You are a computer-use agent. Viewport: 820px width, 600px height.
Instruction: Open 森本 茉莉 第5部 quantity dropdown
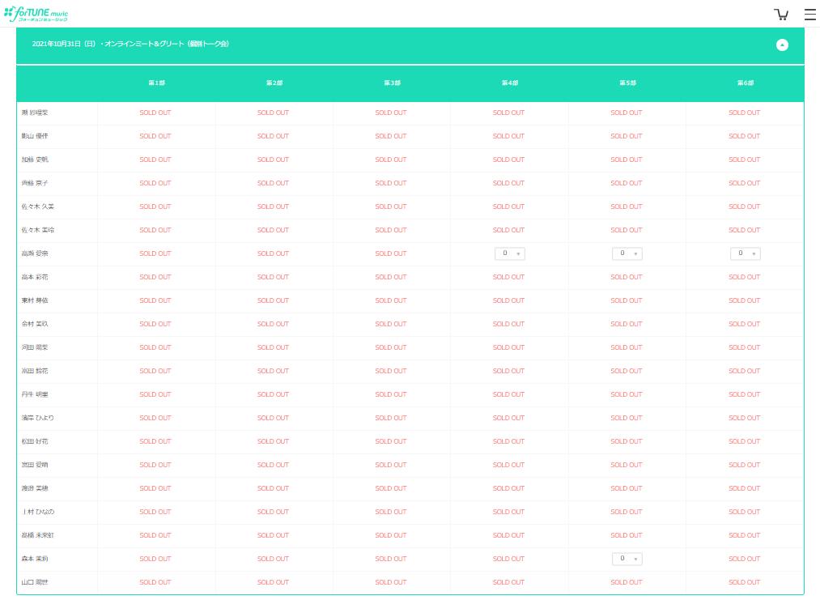627,559
